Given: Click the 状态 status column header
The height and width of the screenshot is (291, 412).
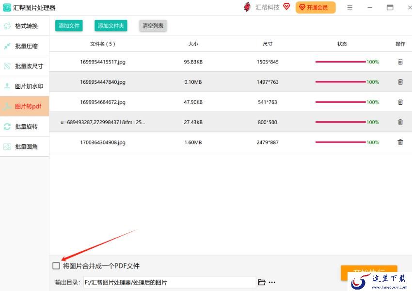Looking at the screenshot, I should [x=342, y=44].
